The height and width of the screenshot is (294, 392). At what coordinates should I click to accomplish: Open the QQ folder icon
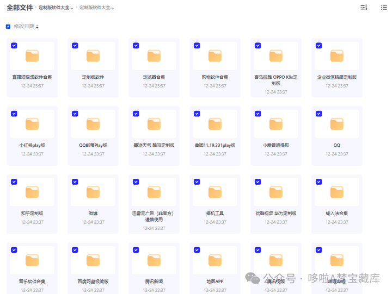pos(337,124)
